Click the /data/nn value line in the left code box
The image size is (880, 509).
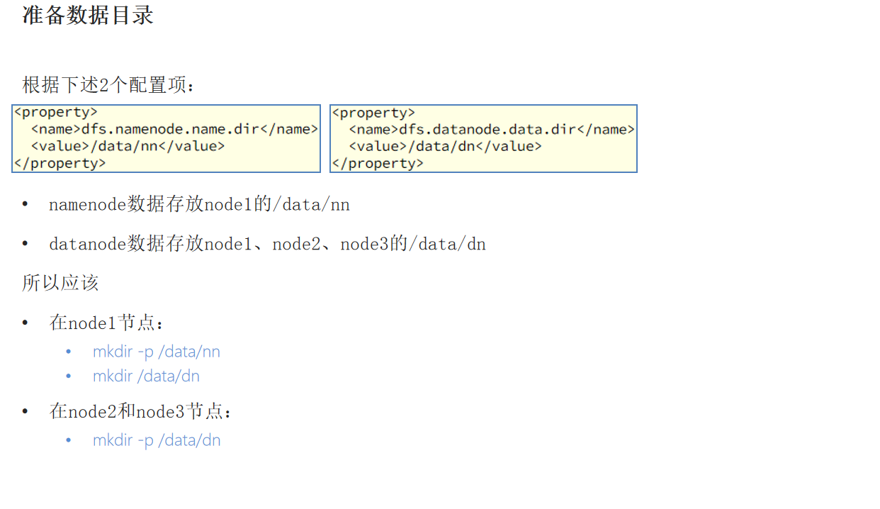(128, 146)
